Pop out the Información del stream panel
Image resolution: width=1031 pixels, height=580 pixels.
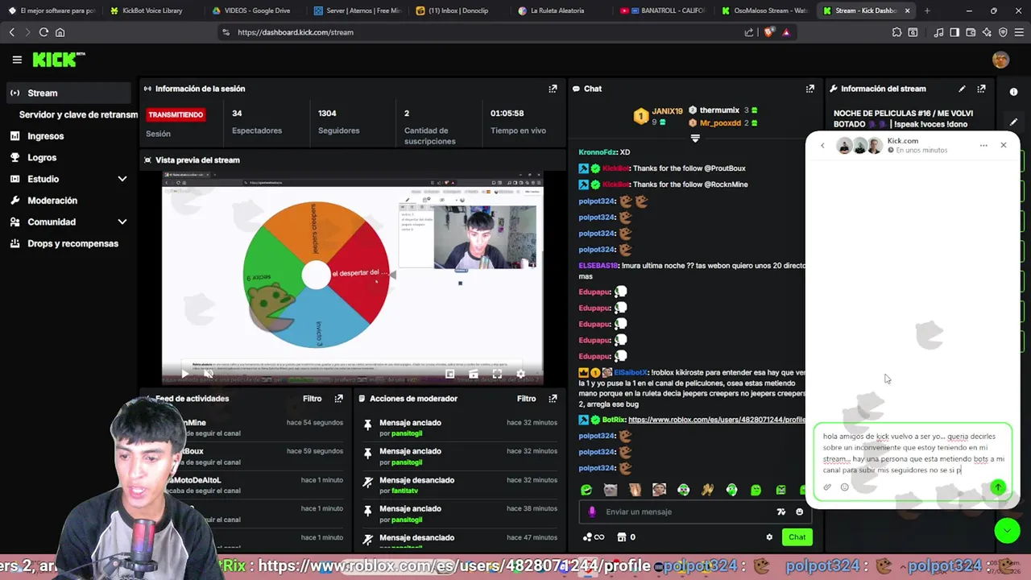point(981,89)
